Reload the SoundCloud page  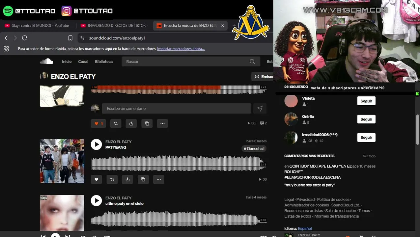click(x=24, y=38)
